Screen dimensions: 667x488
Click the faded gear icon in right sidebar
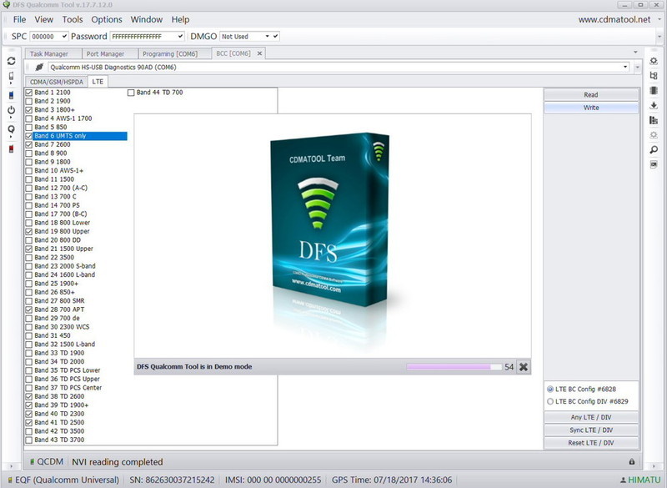654,135
